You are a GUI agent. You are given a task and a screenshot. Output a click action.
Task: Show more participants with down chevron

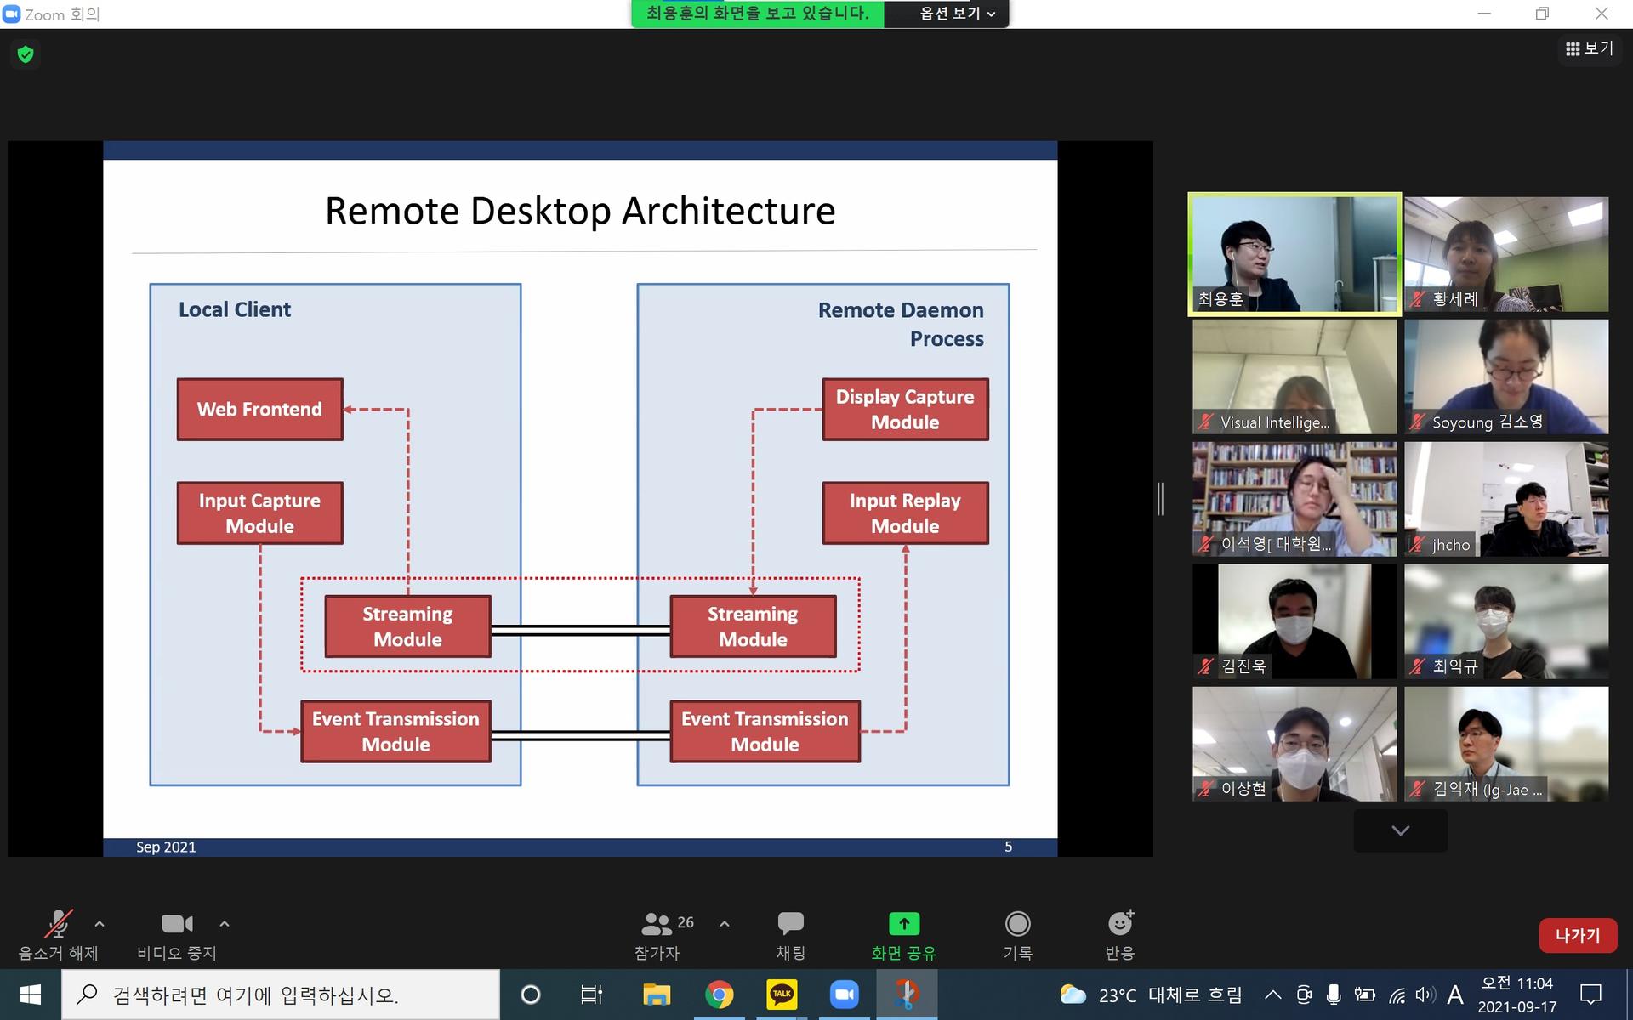coord(1400,830)
